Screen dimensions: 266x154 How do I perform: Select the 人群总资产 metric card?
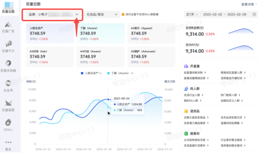click(x=50, y=33)
